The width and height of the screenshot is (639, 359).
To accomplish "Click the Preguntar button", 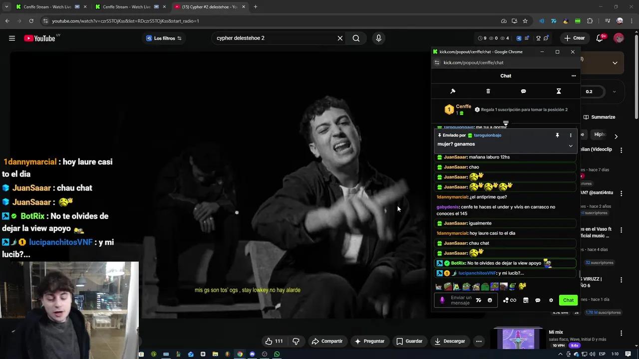I will click(369, 341).
